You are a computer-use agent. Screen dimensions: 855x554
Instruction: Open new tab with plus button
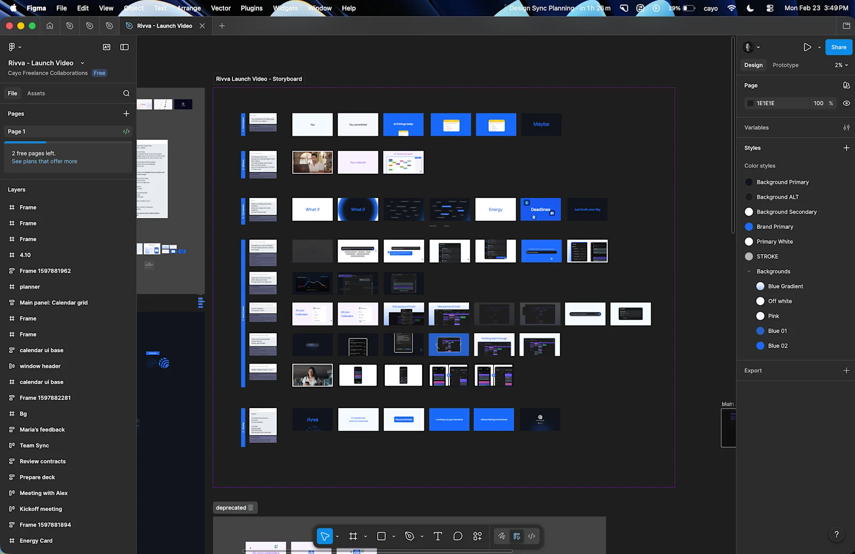pyautogui.click(x=222, y=26)
